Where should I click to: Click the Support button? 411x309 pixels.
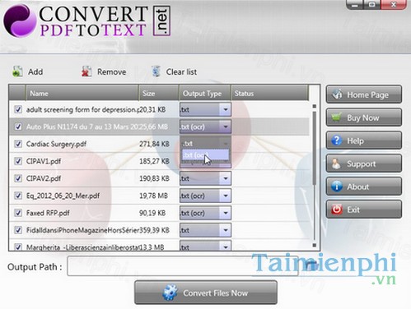click(364, 164)
